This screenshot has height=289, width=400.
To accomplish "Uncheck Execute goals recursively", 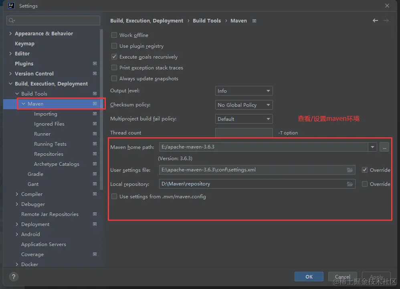I will [114, 57].
